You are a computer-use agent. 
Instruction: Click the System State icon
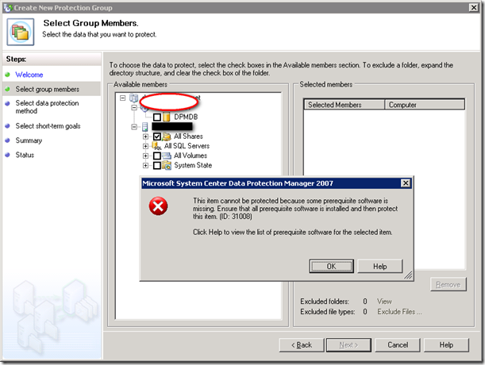click(x=167, y=166)
